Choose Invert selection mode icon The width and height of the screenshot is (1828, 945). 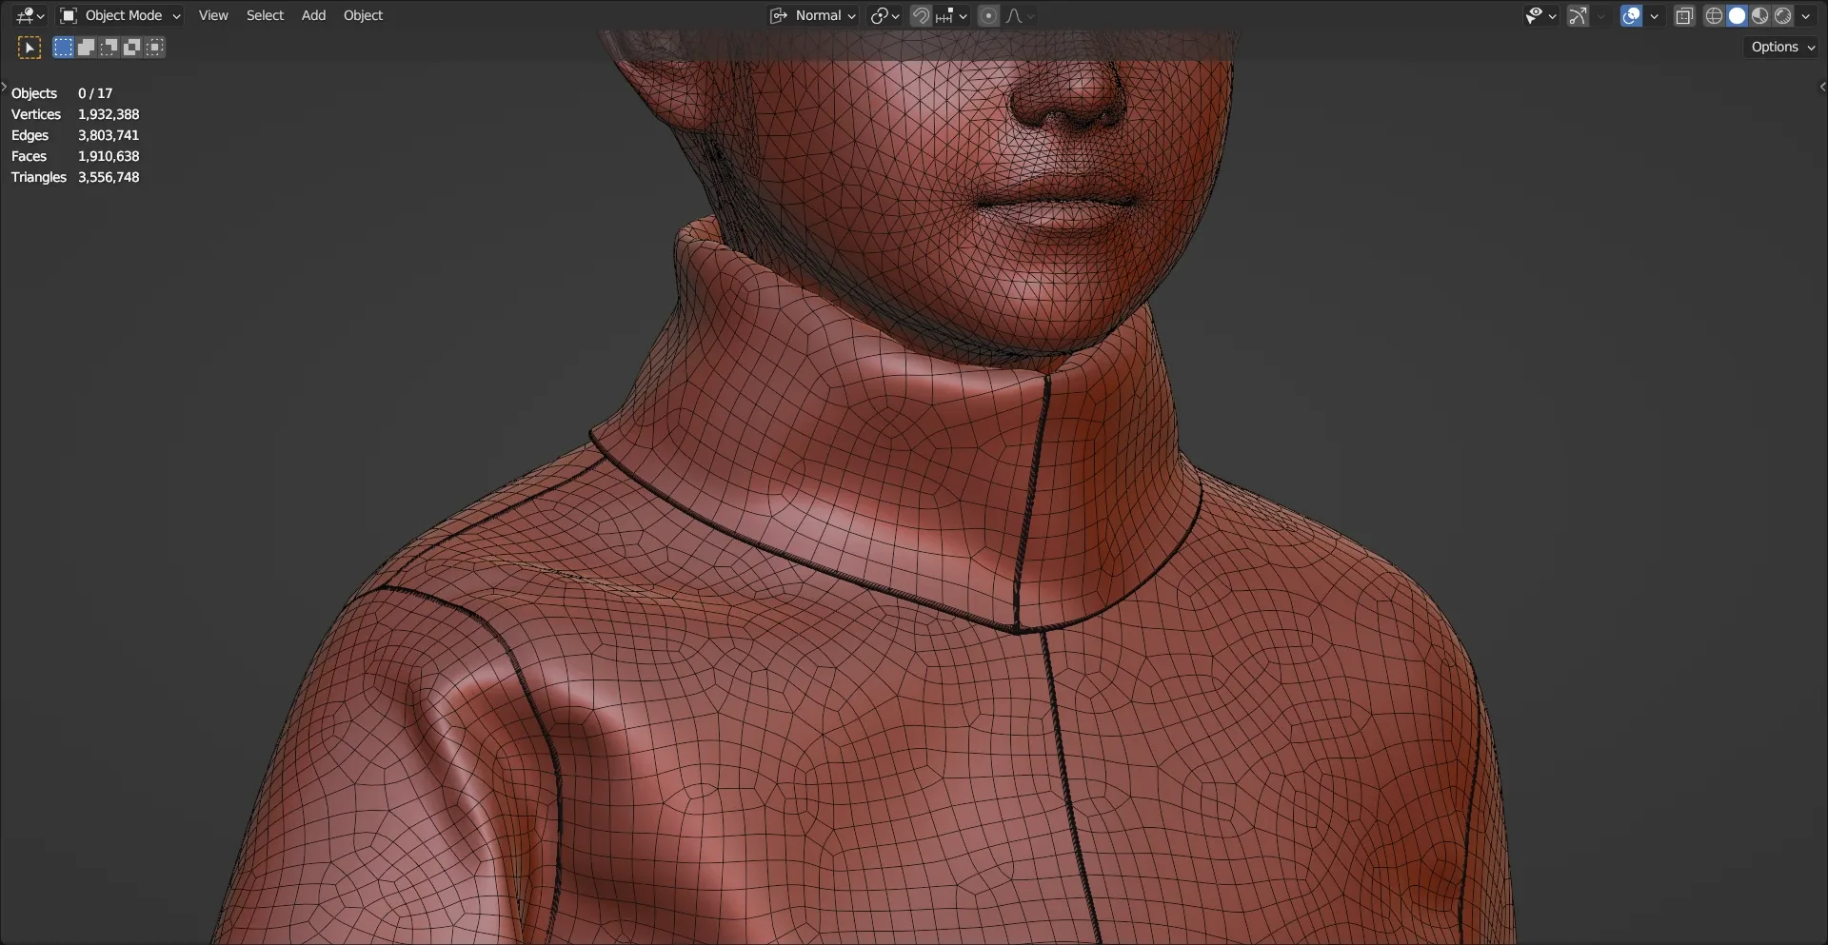click(131, 47)
